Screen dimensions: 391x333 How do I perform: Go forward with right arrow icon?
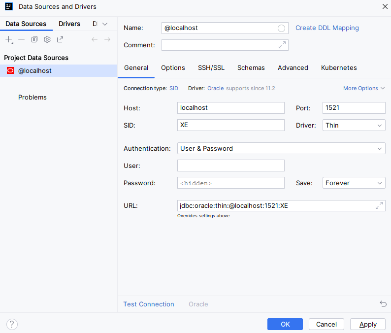click(107, 39)
